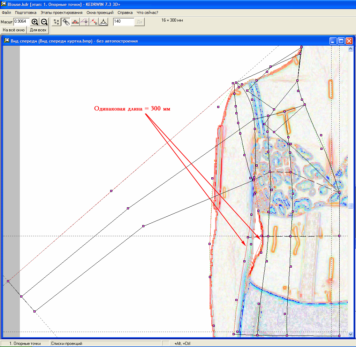Open the Справка menu

(x=125, y=13)
